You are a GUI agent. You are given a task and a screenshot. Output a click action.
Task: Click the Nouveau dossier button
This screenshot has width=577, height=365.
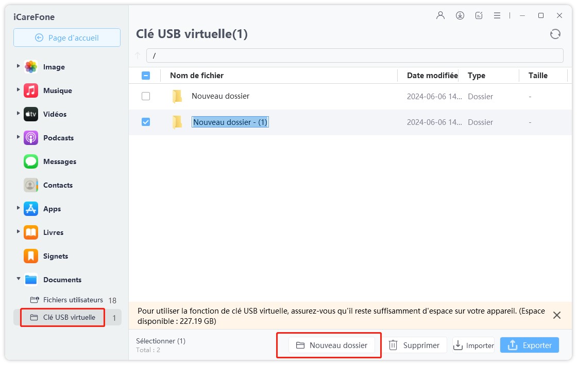[332, 345]
